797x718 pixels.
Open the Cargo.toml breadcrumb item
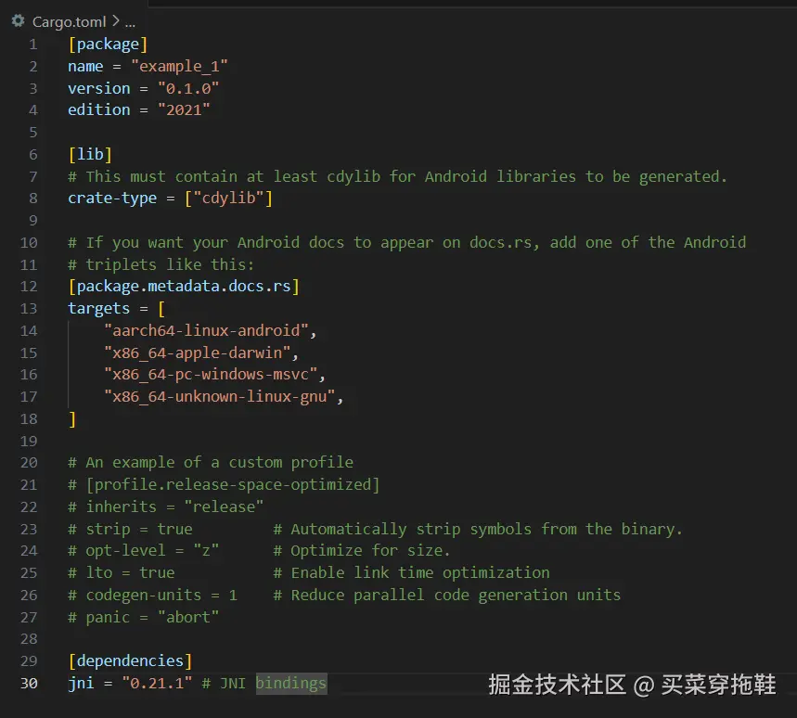pyautogui.click(x=70, y=20)
